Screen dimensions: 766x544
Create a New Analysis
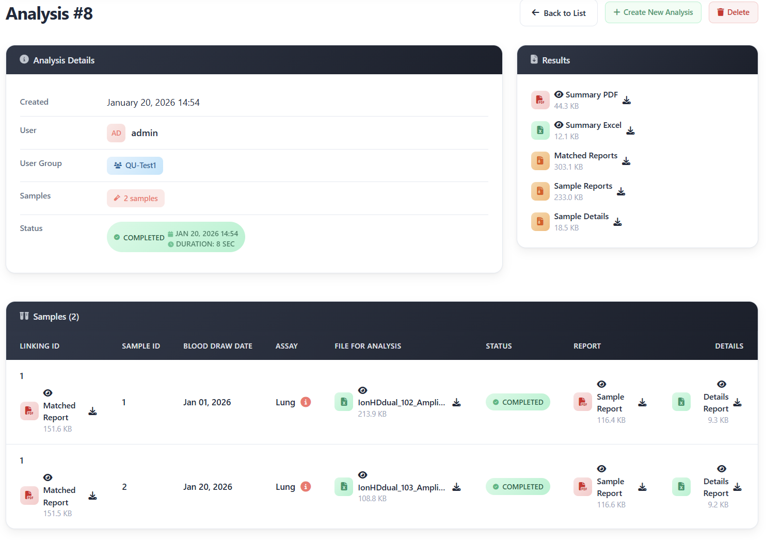pos(653,12)
